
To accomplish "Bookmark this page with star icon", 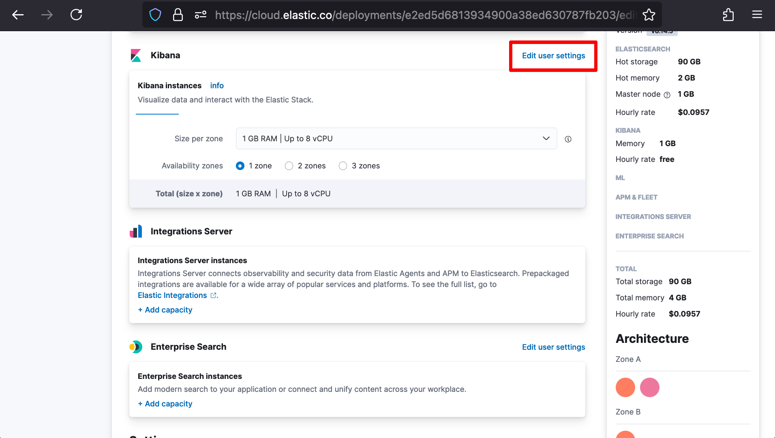I will [x=649, y=15].
